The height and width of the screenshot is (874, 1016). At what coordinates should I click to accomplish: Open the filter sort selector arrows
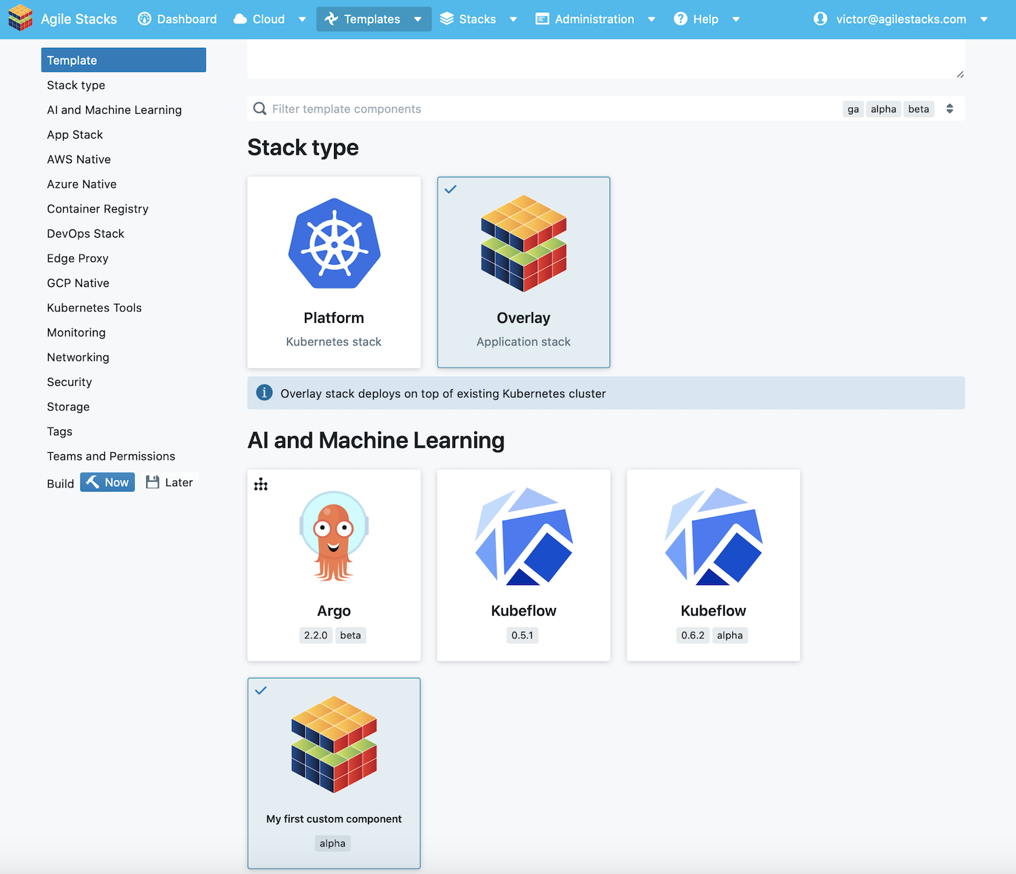pyautogui.click(x=950, y=109)
